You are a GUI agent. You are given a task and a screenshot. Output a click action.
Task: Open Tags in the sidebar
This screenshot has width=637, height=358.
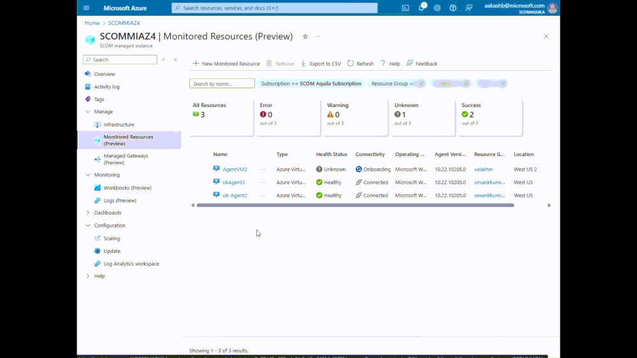(99, 99)
